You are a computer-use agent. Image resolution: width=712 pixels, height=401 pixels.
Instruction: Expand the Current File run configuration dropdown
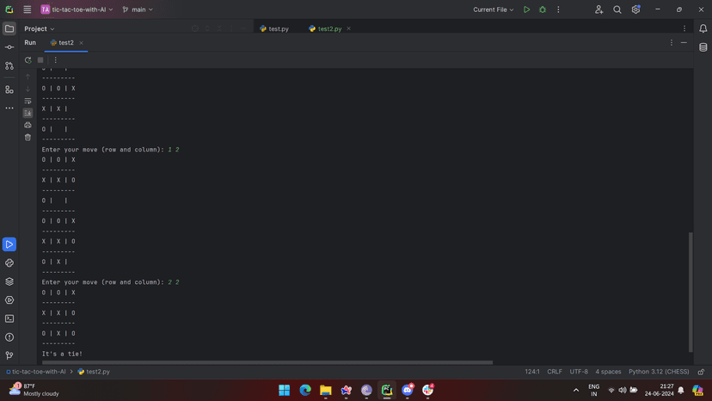[493, 9]
